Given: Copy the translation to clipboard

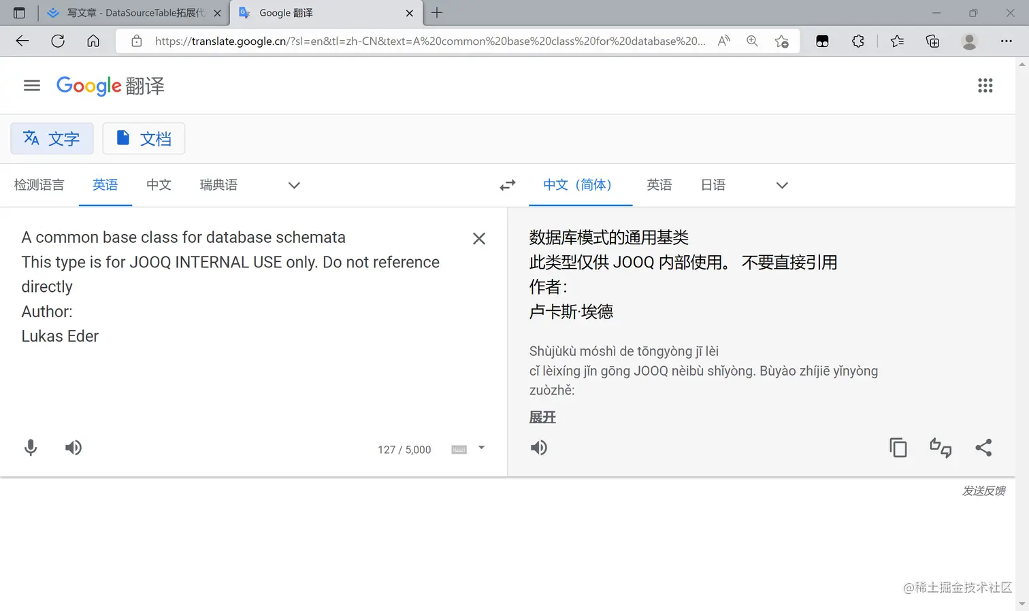Looking at the screenshot, I should [x=898, y=448].
